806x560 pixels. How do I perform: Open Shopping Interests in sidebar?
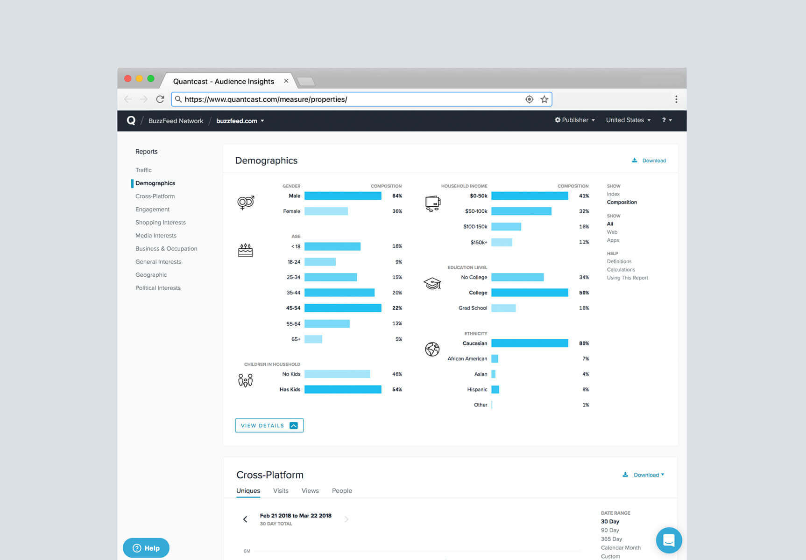coord(161,222)
